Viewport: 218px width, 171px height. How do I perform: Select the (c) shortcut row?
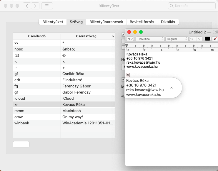37,55
